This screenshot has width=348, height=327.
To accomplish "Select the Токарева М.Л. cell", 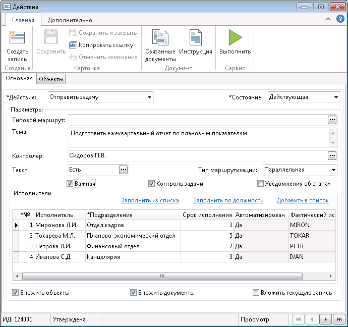I will click(x=60, y=236).
